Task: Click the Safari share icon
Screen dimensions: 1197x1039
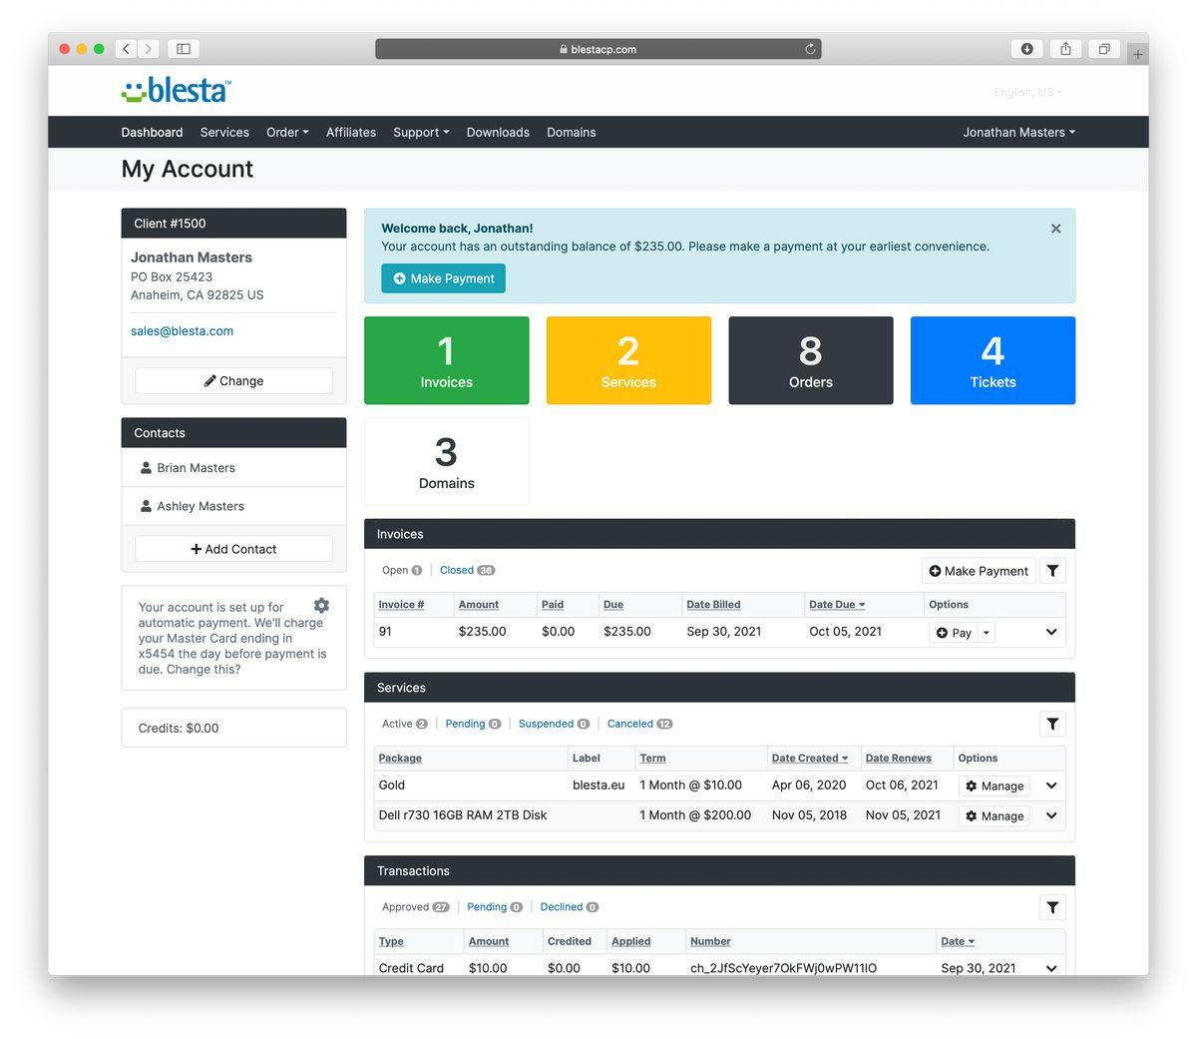Action: (x=1065, y=49)
